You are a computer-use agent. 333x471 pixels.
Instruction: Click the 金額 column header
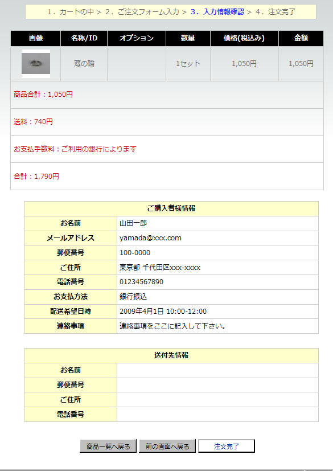[x=301, y=38]
